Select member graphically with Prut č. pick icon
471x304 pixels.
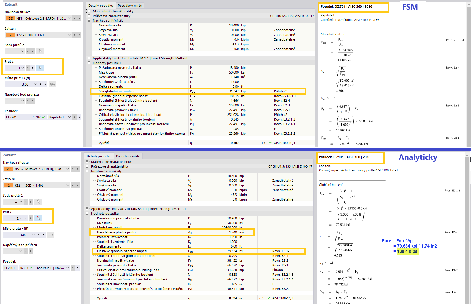click(x=40, y=68)
